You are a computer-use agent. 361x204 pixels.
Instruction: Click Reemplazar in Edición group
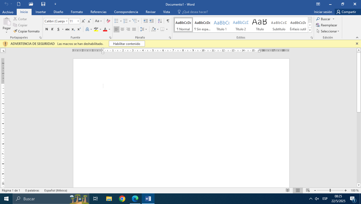[x=326, y=25]
